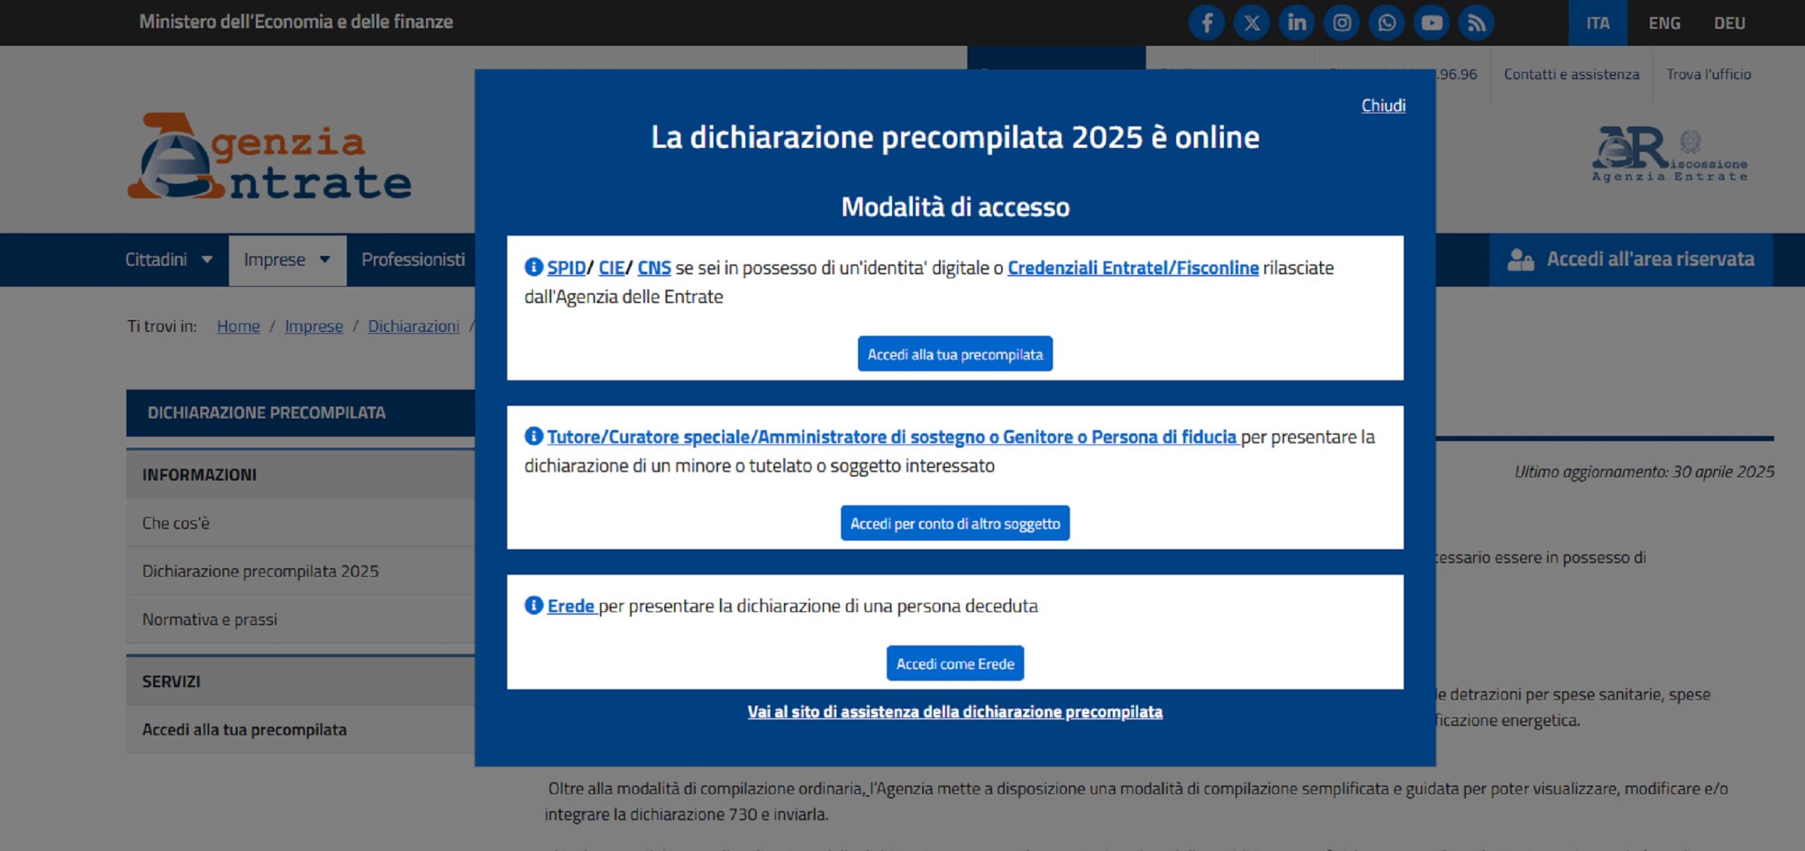Switch the site language to ENG
The height and width of the screenshot is (851, 1805).
[1664, 23]
